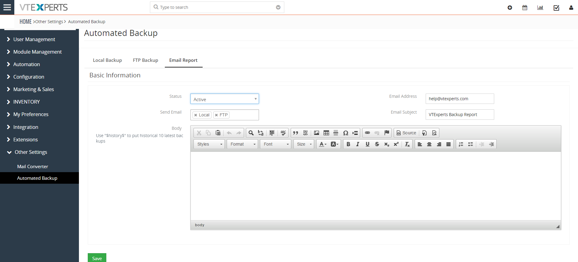Preview the email body document
Viewport: 578px width, 262px height.
coord(434,133)
